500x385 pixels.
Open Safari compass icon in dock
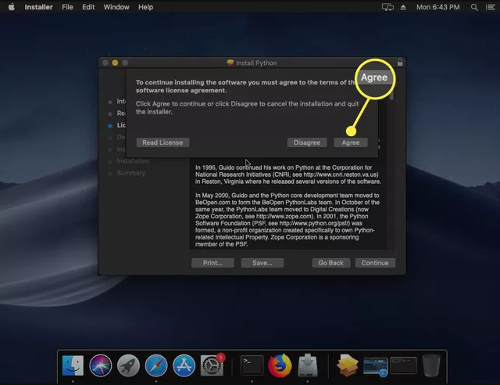coord(156,365)
